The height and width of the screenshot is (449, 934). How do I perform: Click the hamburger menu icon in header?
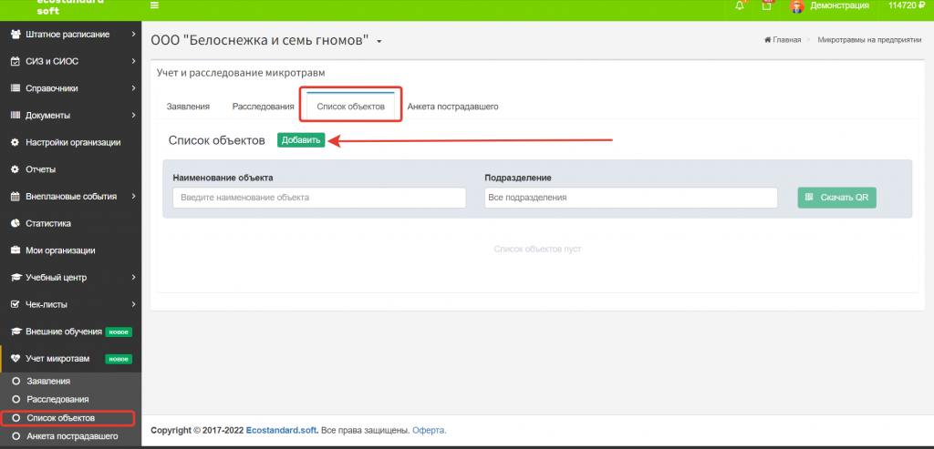tap(155, 5)
